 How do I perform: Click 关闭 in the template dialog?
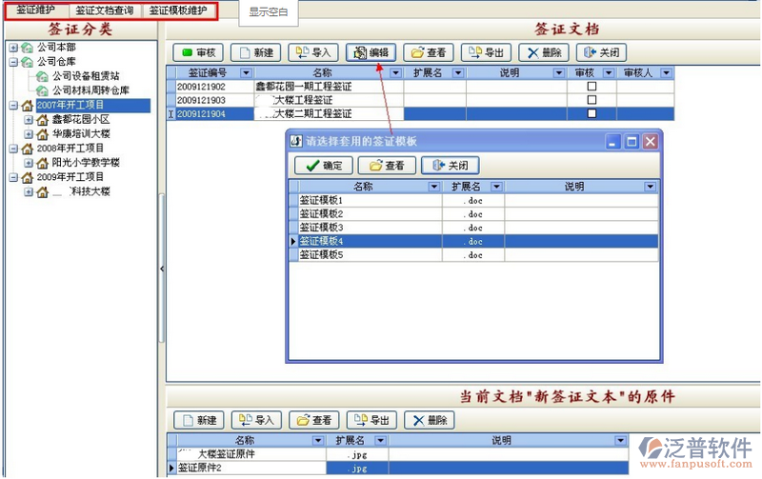click(450, 166)
